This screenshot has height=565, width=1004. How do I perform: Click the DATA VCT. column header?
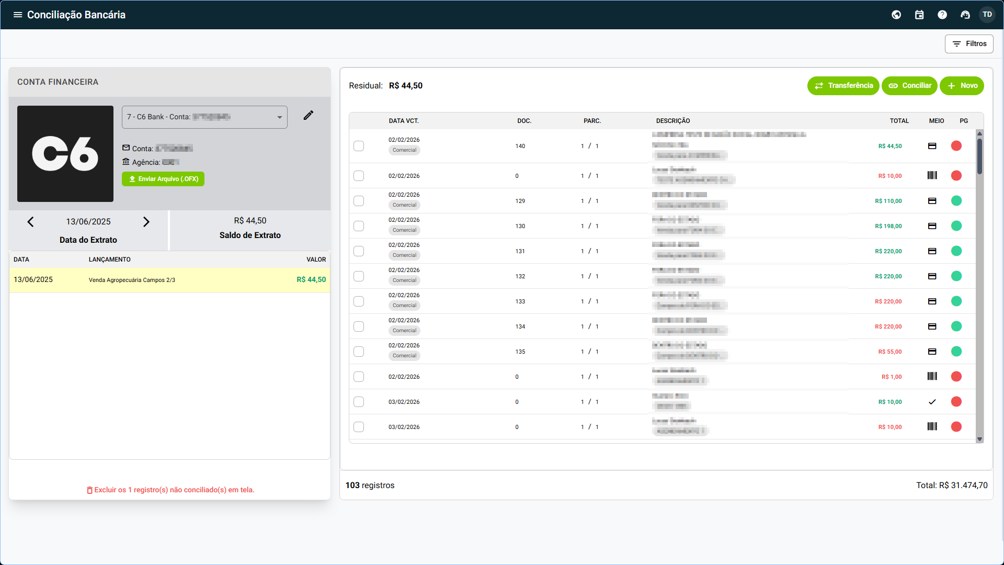[404, 121]
